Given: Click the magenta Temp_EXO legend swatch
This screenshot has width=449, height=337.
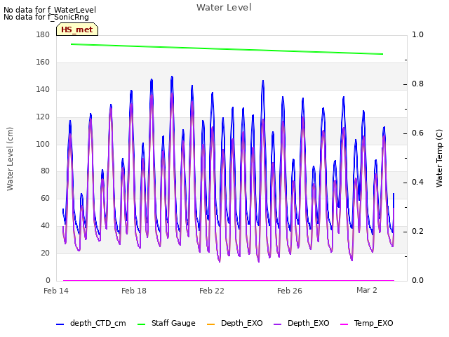Looking at the screenshot, I should [344, 324].
